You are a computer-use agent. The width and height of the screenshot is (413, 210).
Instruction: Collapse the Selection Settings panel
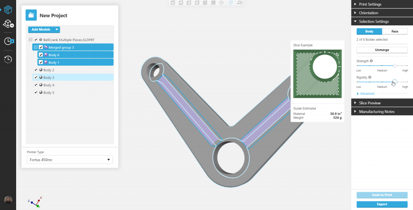[x=382, y=21]
